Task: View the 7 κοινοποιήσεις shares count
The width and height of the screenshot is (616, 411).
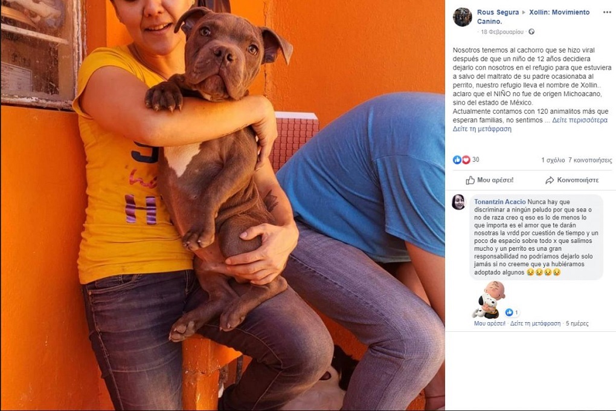Action: click(x=589, y=160)
